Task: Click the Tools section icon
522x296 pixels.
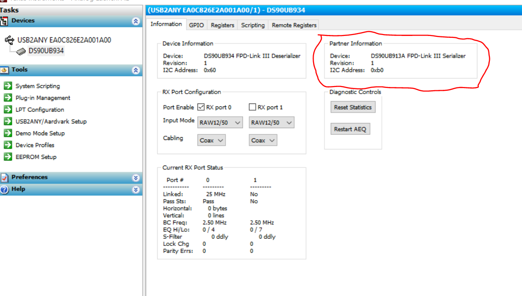Action: pos(4,70)
